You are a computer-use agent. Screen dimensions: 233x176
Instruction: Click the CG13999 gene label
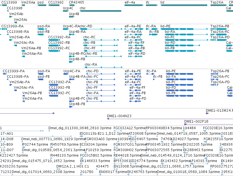[9, 2]
